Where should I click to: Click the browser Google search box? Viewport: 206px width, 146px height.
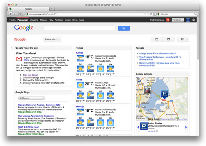point(176,14)
